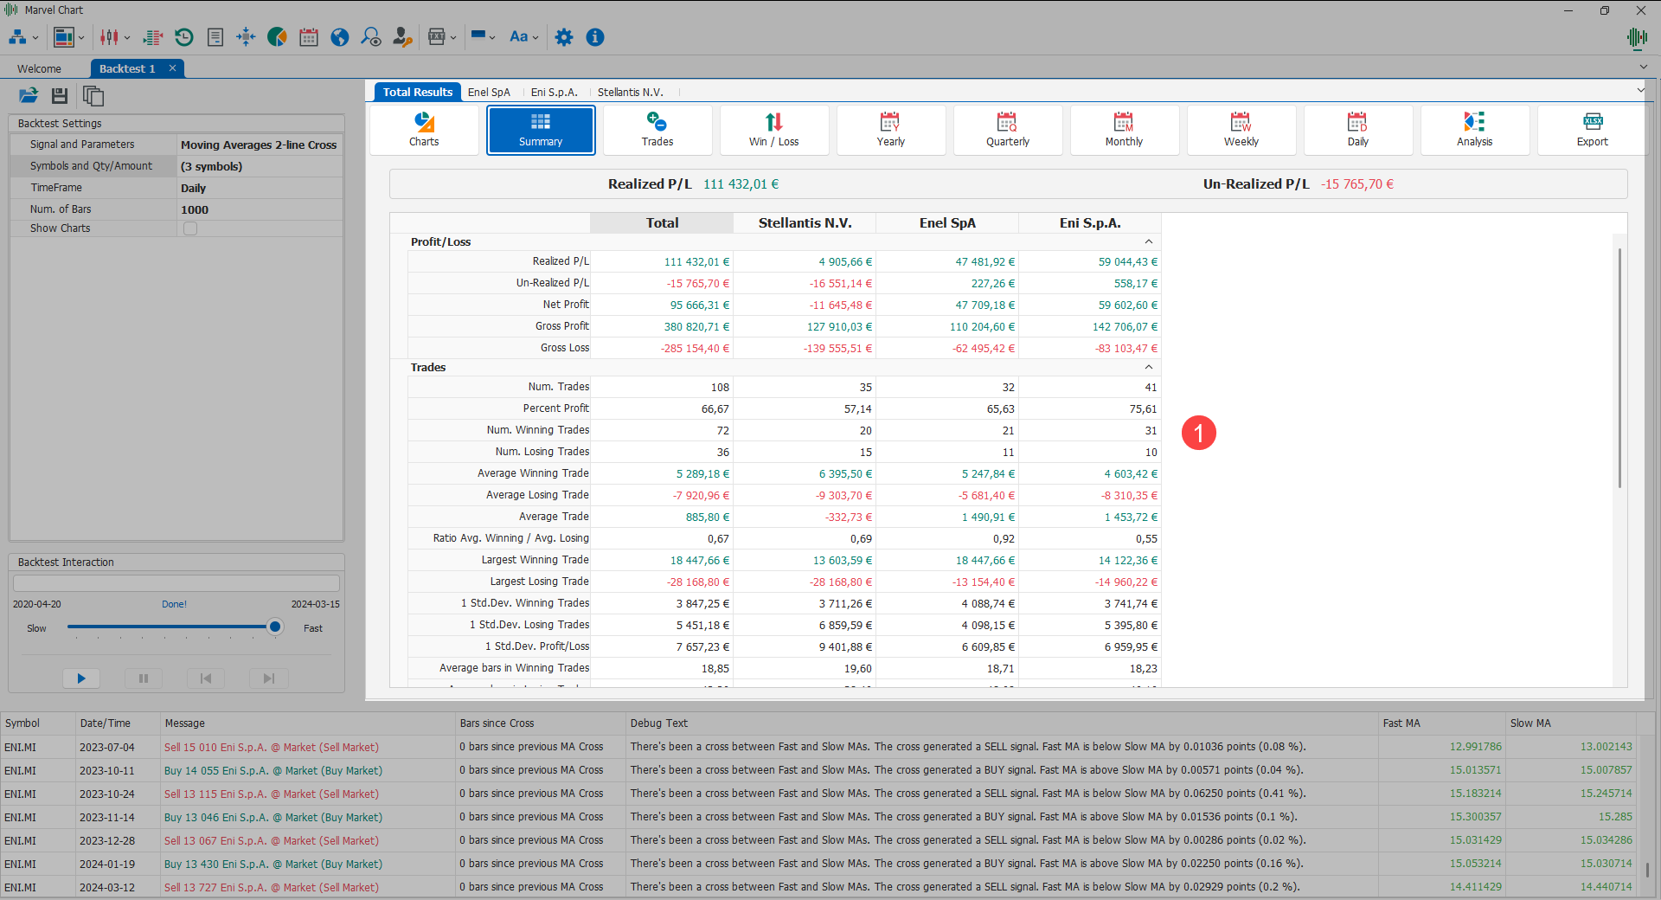Select the crosshair arrows tool icon
This screenshot has height=900, width=1661.
(x=246, y=37)
